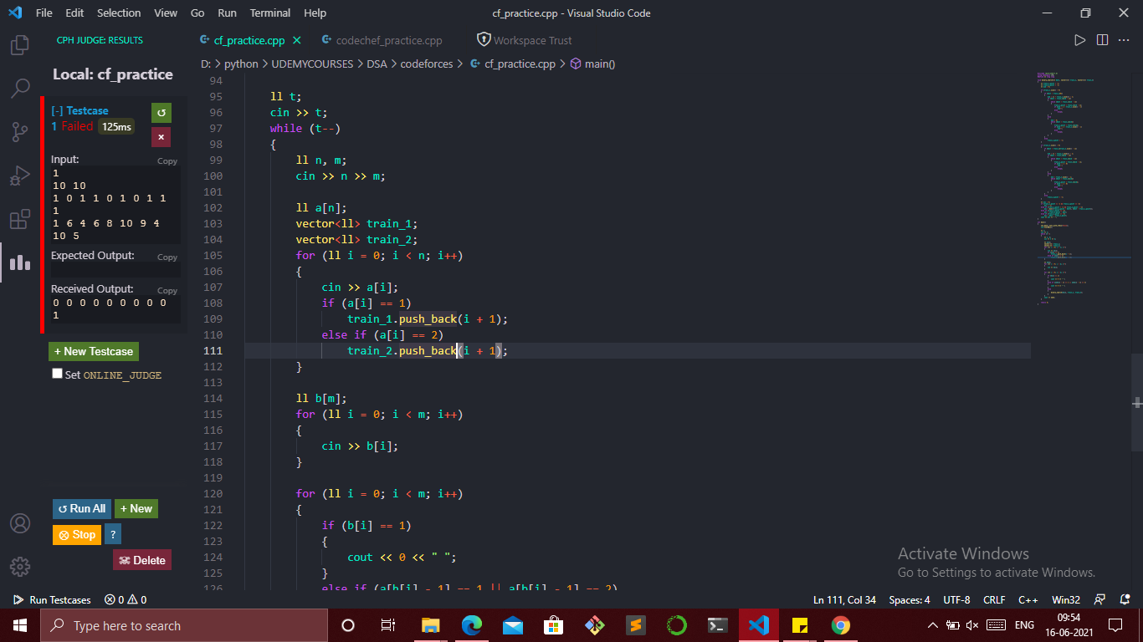1143x642 pixels.
Task: Click the Run All button
Action: point(82,508)
